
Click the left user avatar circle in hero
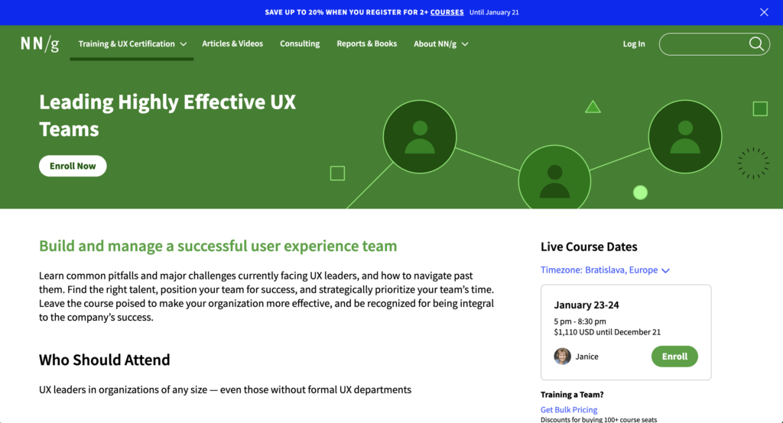419,137
